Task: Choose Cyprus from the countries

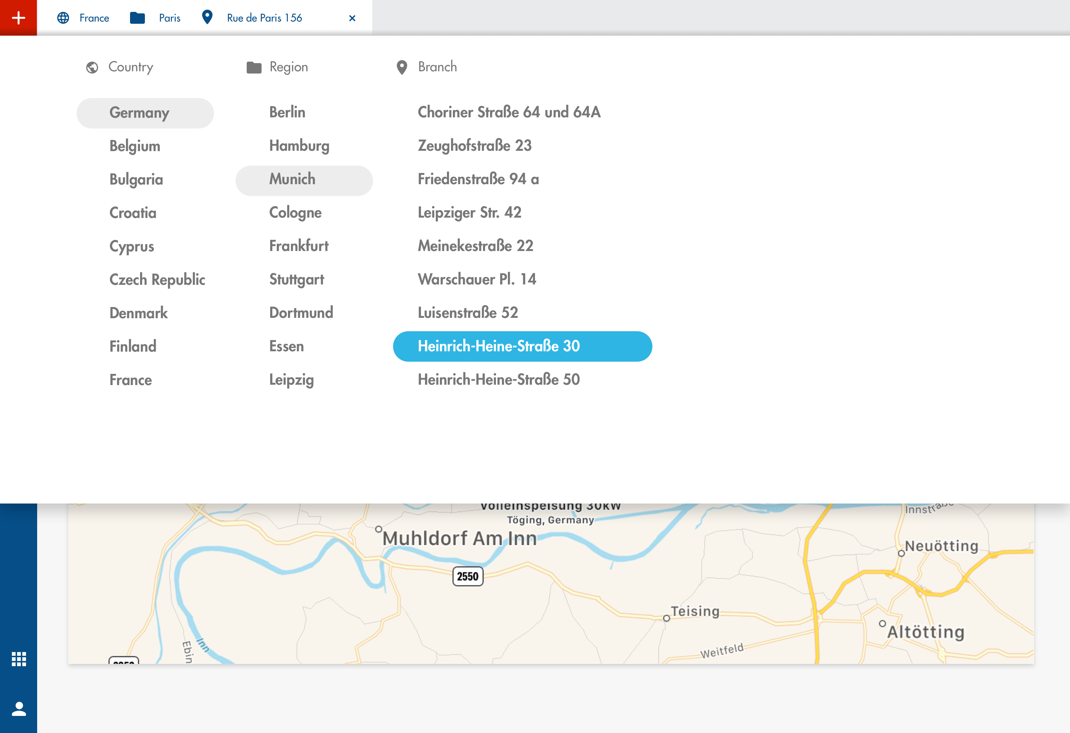Action: [132, 247]
